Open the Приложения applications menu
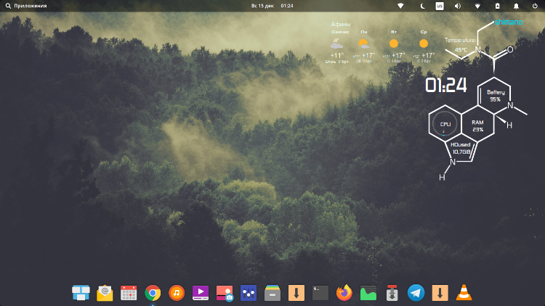The height and width of the screenshot is (306, 545). pyautogui.click(x=26, y=6)
